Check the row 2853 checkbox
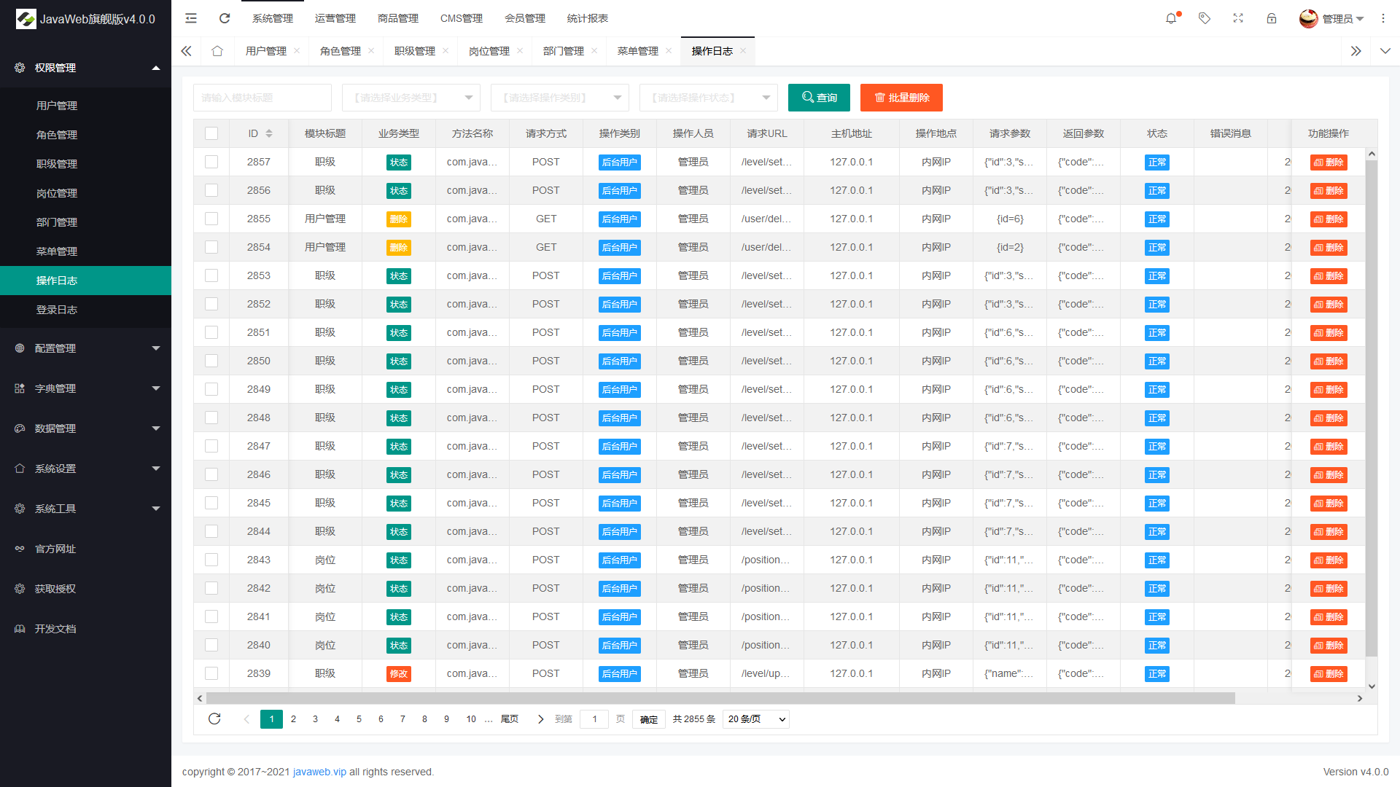 pos(211,275)
